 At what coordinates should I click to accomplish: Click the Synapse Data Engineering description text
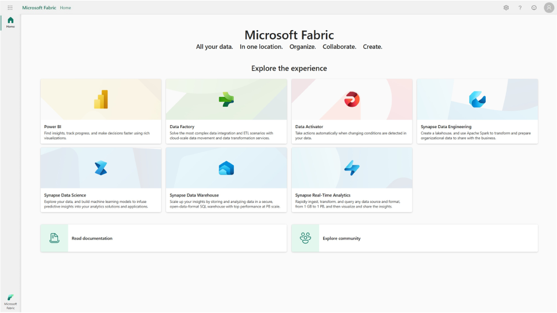pyautogui.click(x=476, y=136)
